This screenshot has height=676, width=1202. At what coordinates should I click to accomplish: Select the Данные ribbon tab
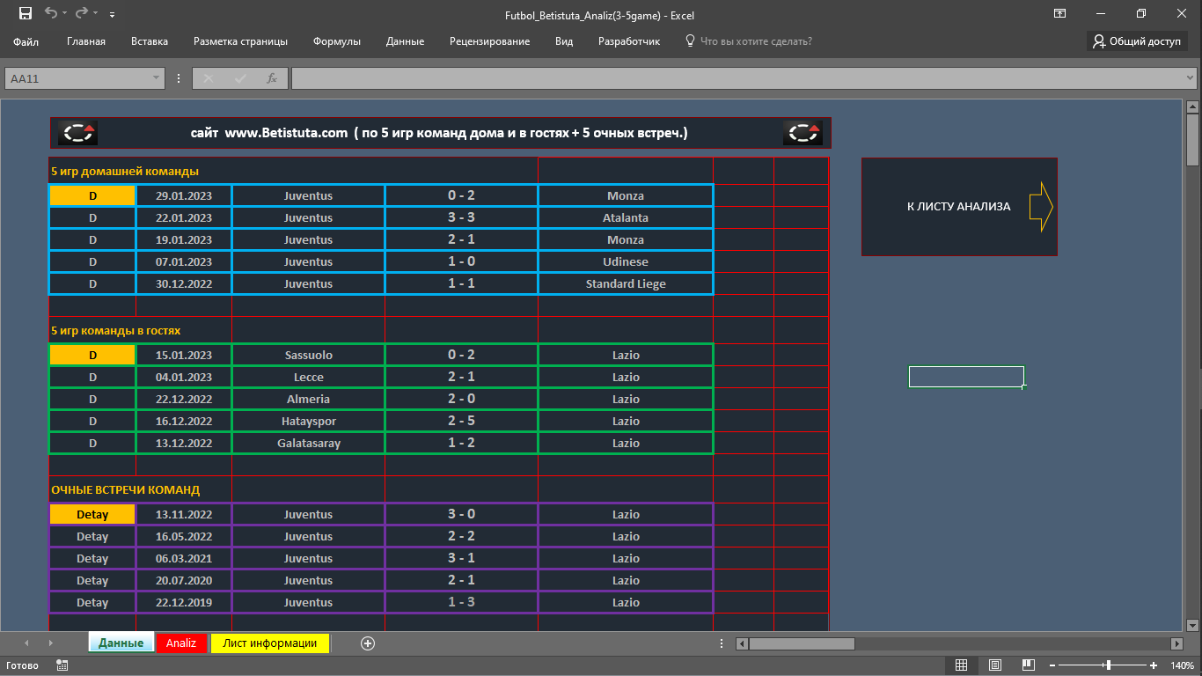(405, 41)
